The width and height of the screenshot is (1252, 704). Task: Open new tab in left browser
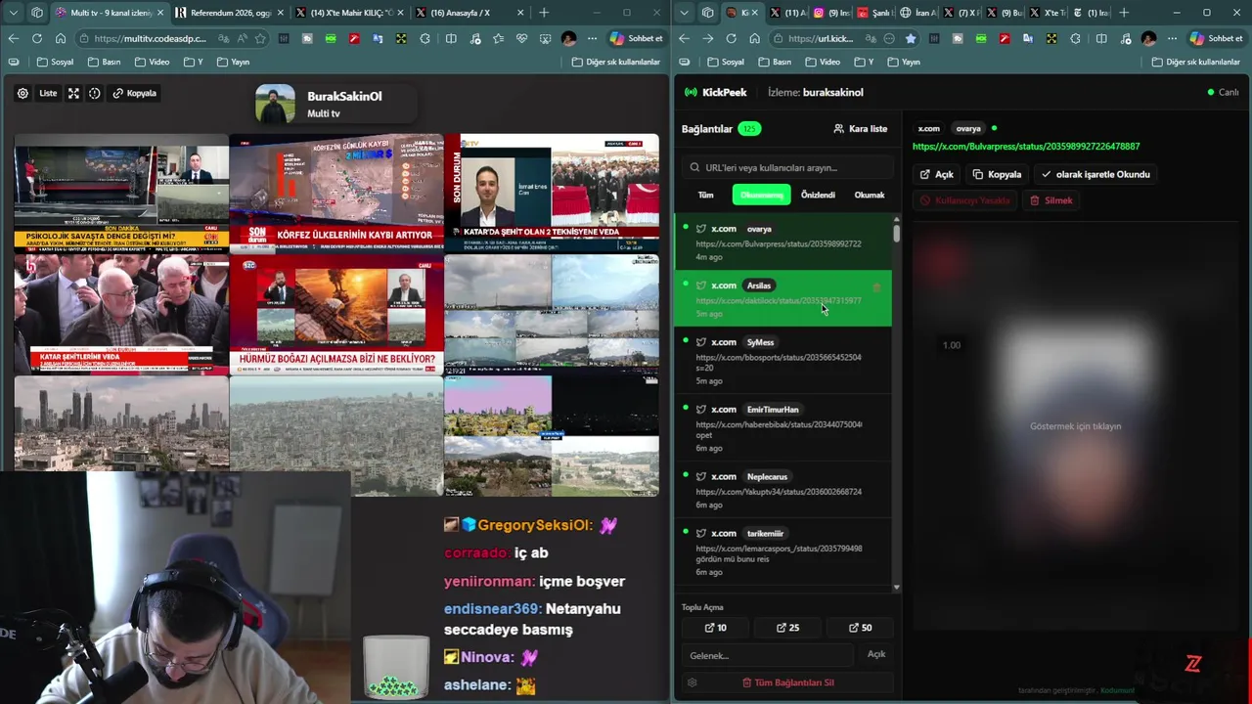pyautogui.click(x=544, y=13)
